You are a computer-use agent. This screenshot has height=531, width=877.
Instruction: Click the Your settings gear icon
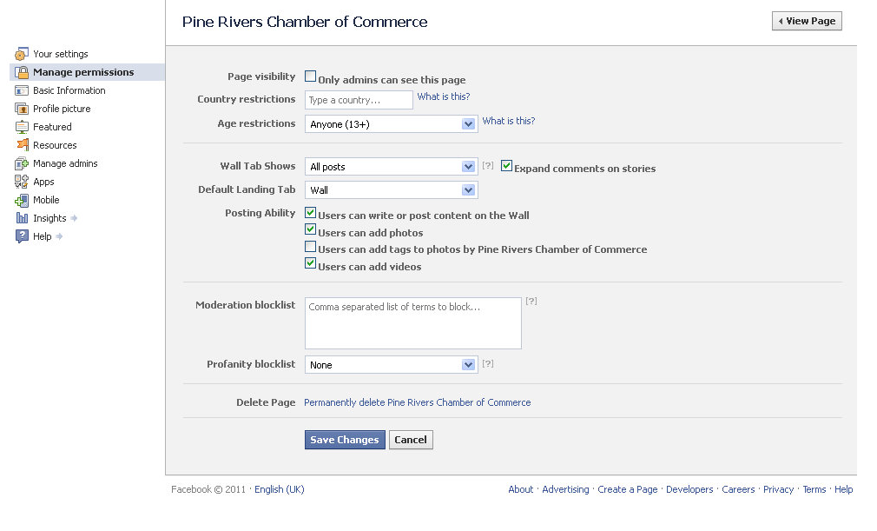click(20, 54)
